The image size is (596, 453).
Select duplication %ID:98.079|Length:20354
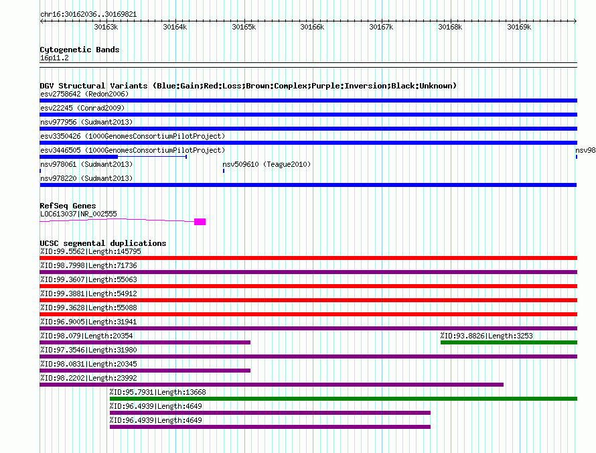point(86,336)
